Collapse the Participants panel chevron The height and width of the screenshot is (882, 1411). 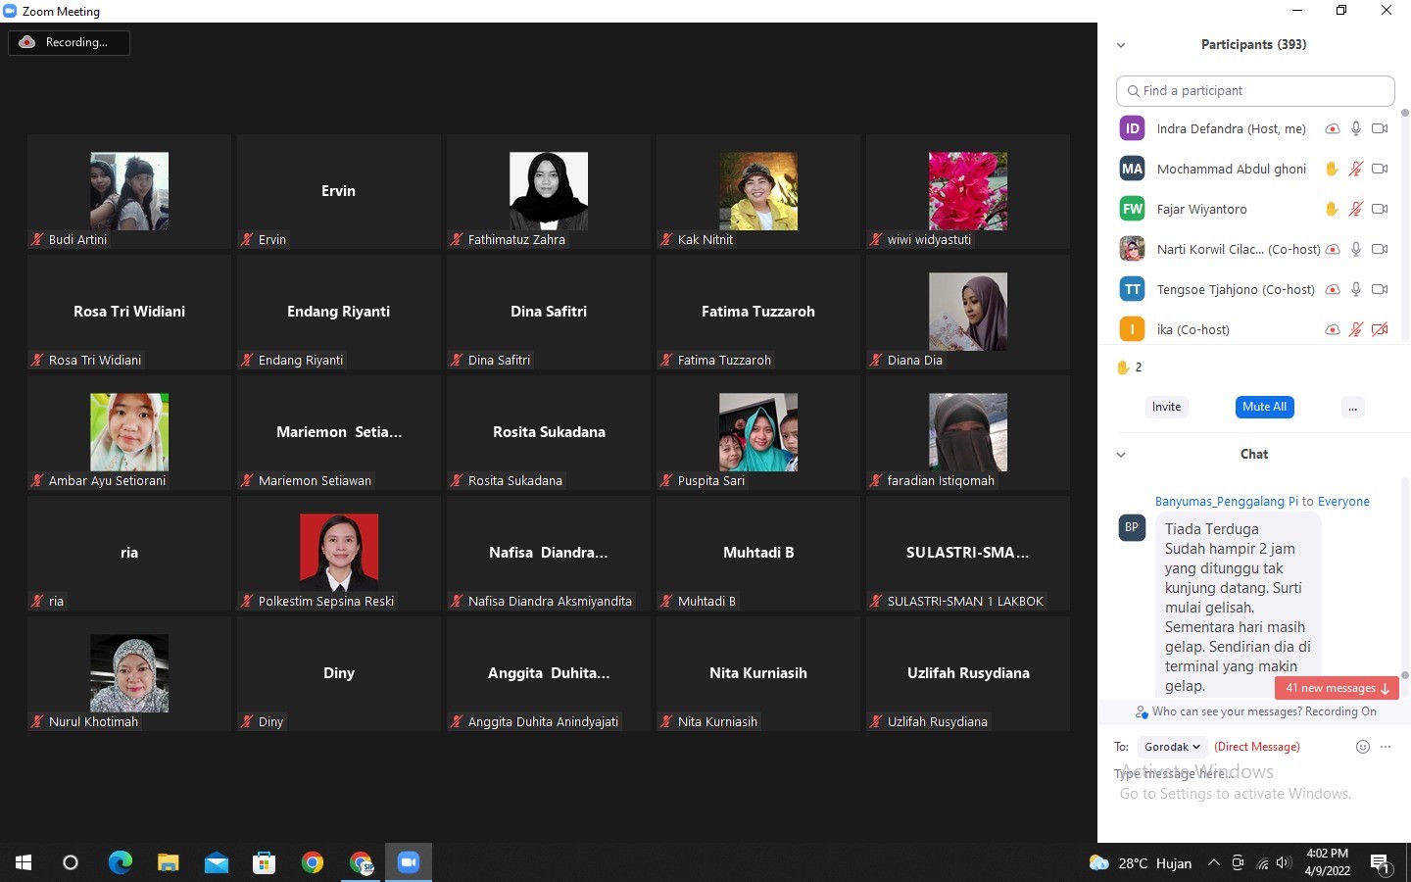pyautogui.click(x=1121, y=45)
